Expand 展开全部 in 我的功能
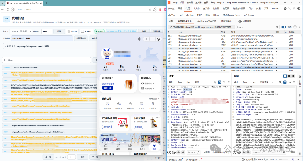This screenshot has height=161, width=303. pyautogui.click(x=154, y=99)
